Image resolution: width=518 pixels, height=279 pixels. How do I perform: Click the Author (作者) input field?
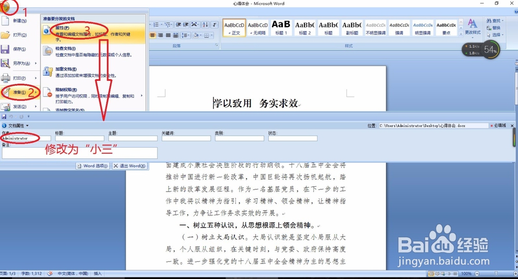pos(26,138)
